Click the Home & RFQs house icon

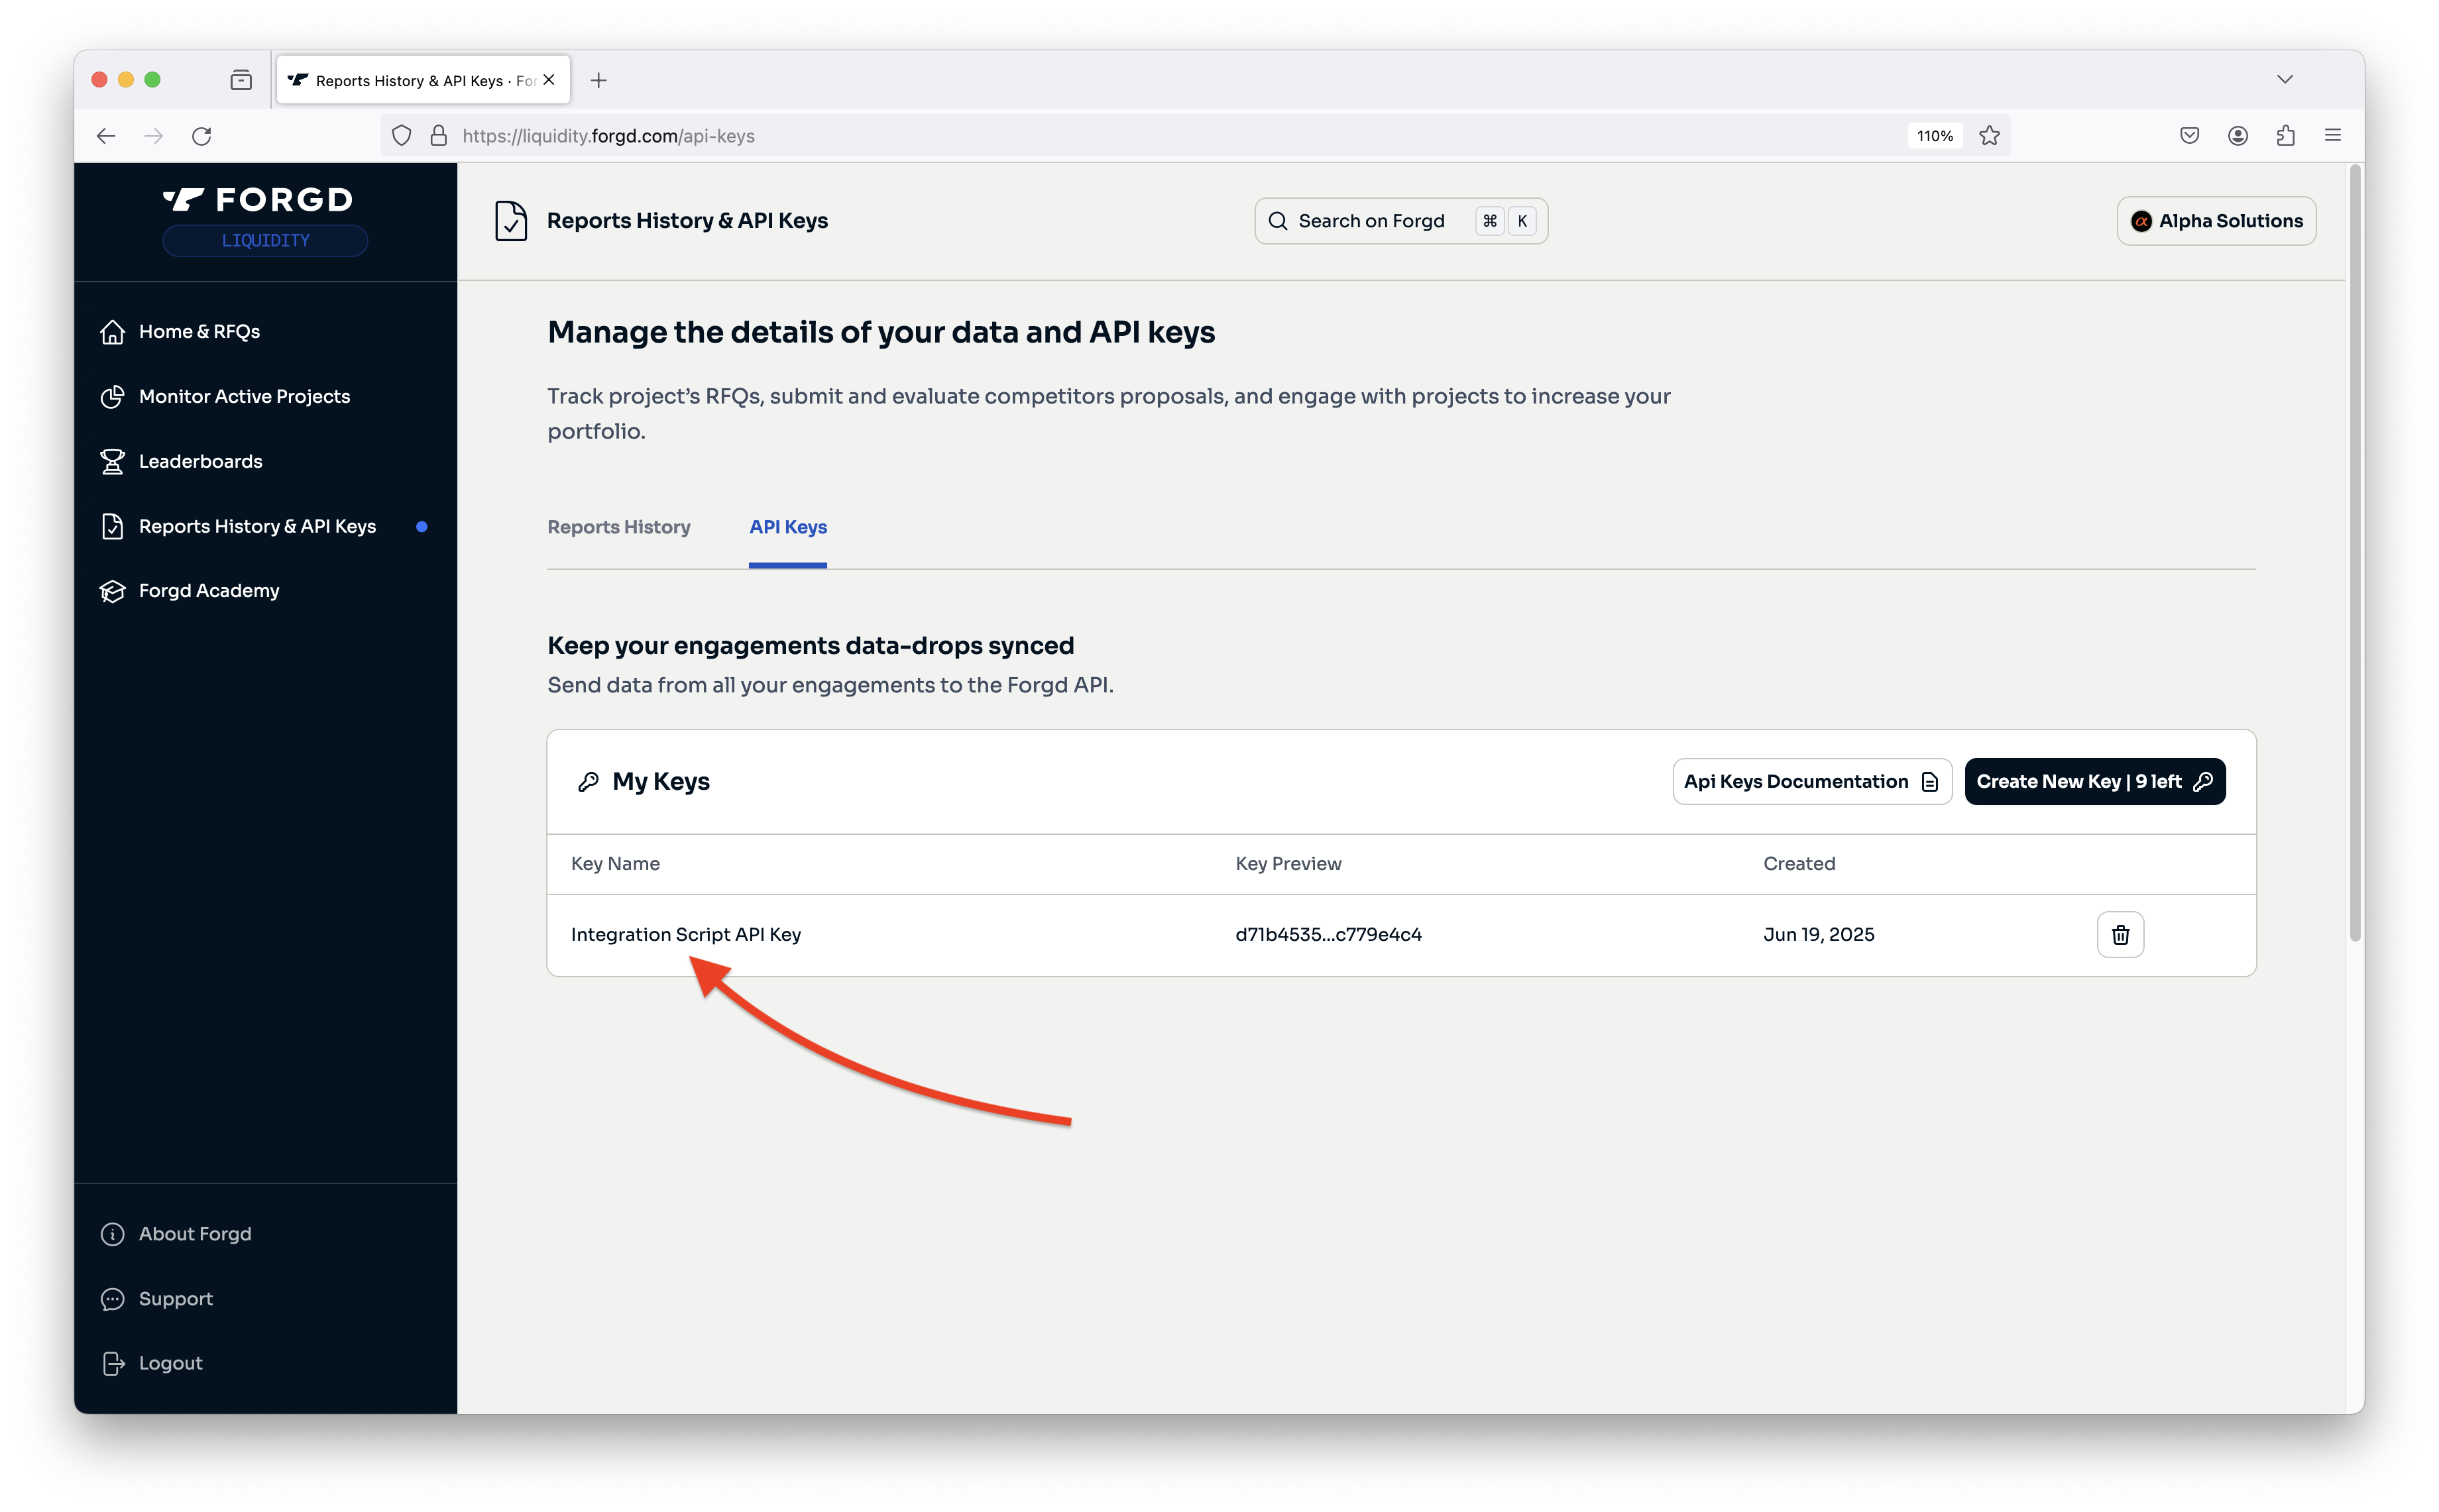pos(112,332)
